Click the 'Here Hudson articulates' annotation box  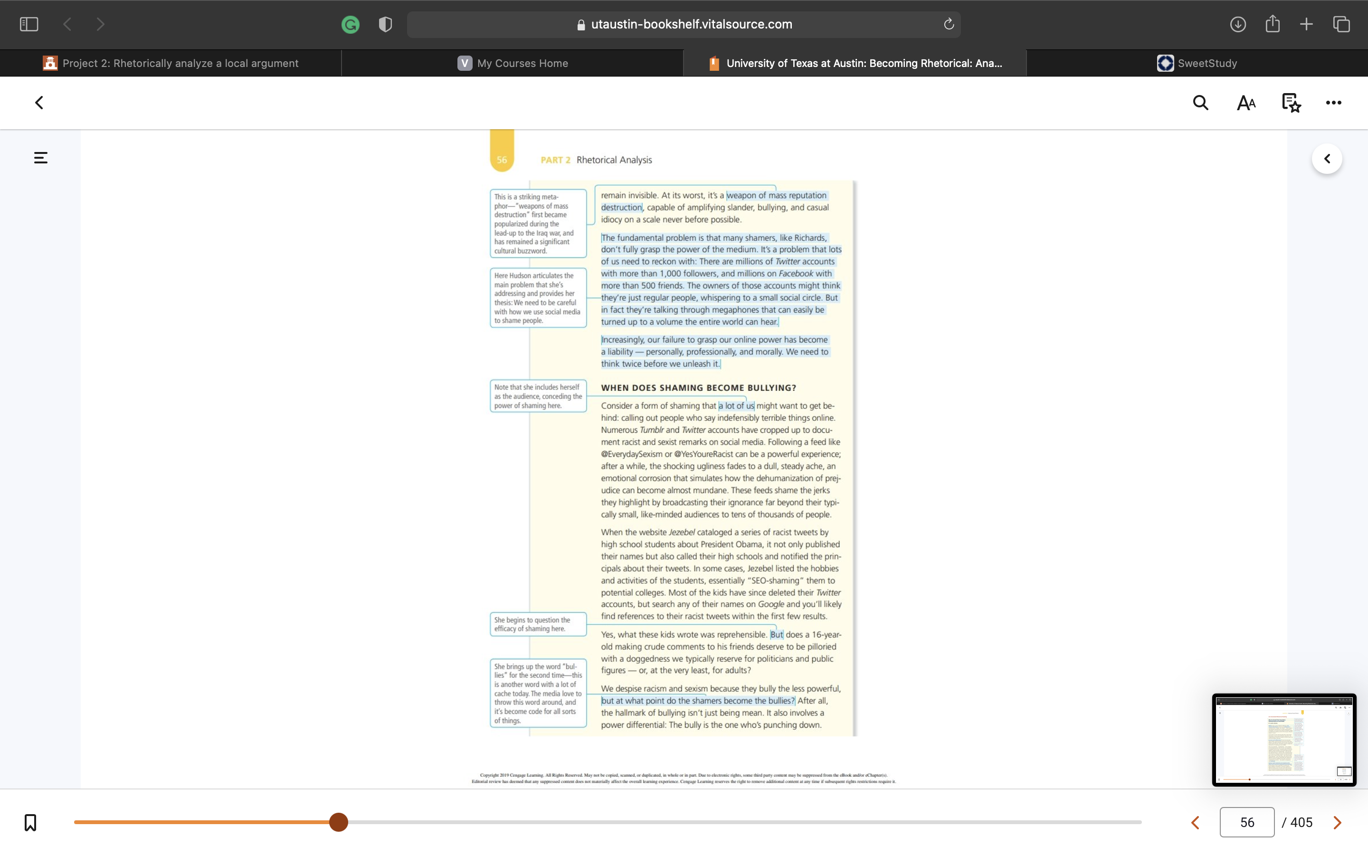[538, 298]
